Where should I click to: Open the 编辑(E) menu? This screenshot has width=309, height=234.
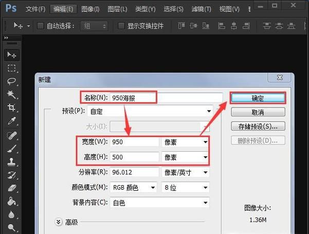[63, 9]
